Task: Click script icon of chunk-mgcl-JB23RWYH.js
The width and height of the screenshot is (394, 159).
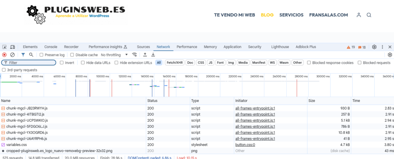Action: click(x=3, y=108)
